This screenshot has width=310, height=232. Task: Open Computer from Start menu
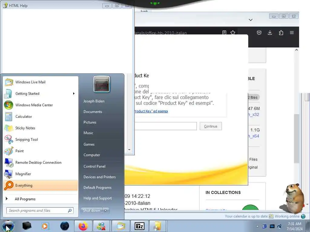point(92,155)
